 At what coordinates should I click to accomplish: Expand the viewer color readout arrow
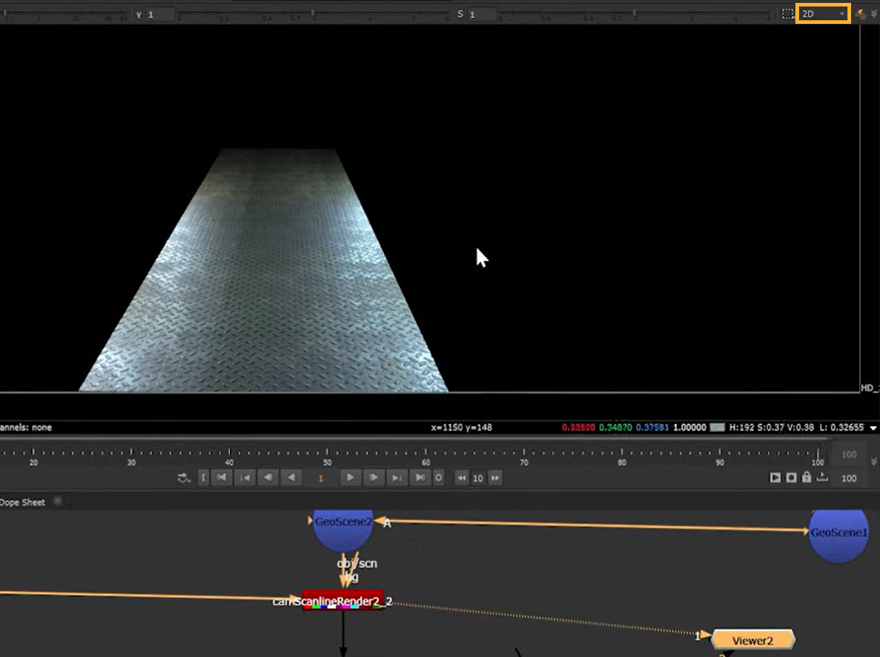pyautogui.click(x=873, y=428)
